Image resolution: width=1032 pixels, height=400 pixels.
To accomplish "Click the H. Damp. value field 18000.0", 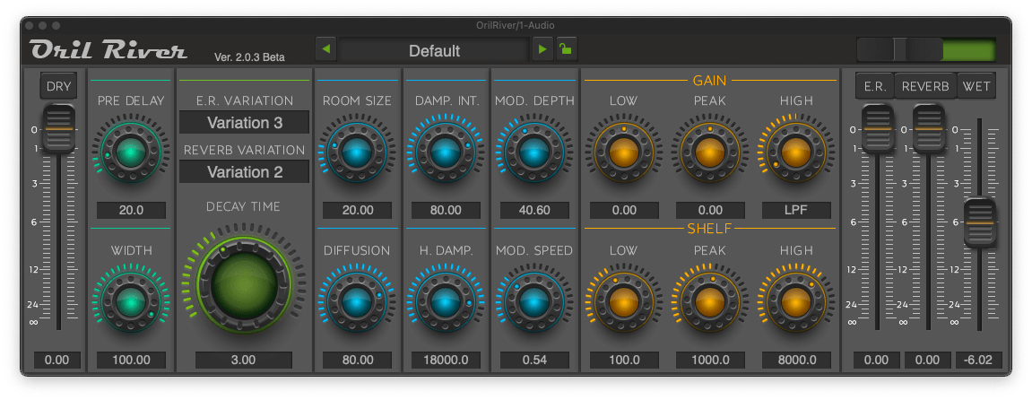I will coord(446,360).
